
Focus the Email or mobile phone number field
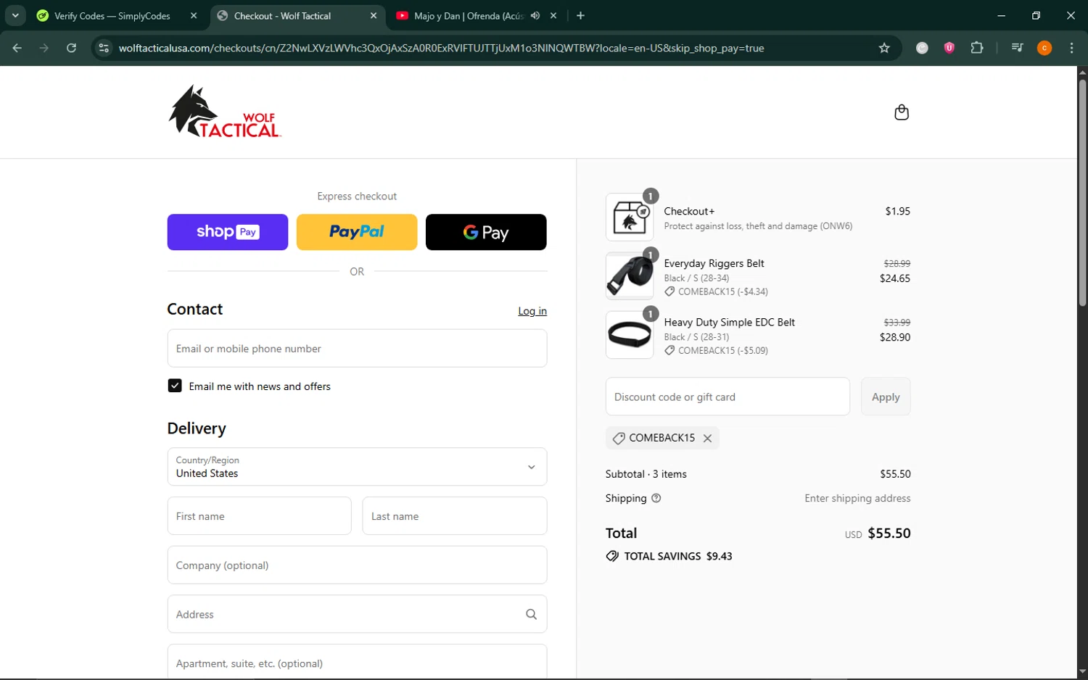click(357, 349)
